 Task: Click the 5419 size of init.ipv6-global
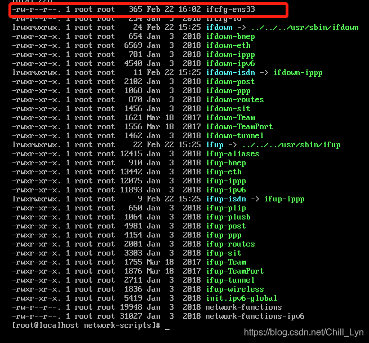coord(133,298)
